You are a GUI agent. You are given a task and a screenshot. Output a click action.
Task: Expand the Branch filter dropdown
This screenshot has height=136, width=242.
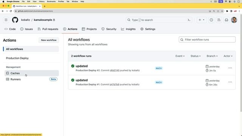(x=212, y=56)
